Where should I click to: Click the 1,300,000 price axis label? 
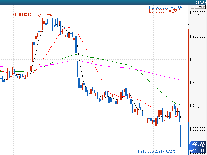(x=198, y=129)
